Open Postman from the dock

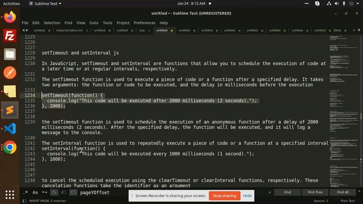10,73
